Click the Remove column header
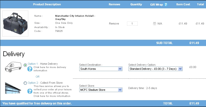This screenshot has height=107, width=206. (114, 4)
